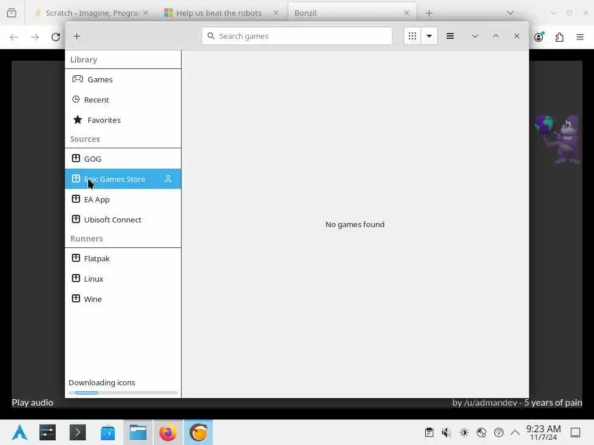Click the Lutris window minimize chevron
This screenshot has height=445, width=594.
pyautogui.click(x=475, y=36)
